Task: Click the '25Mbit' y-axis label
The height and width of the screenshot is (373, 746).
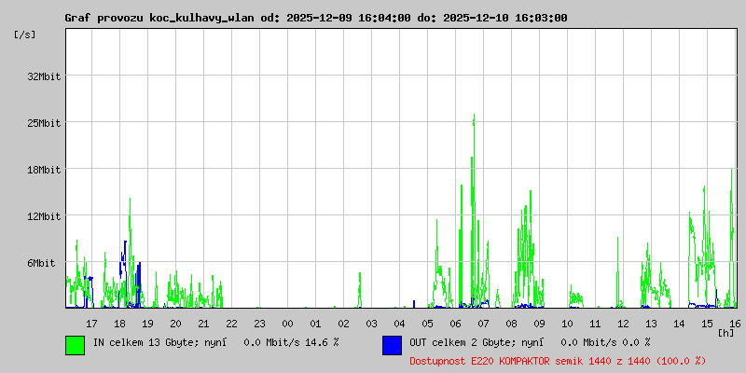Action: [44, 123]
